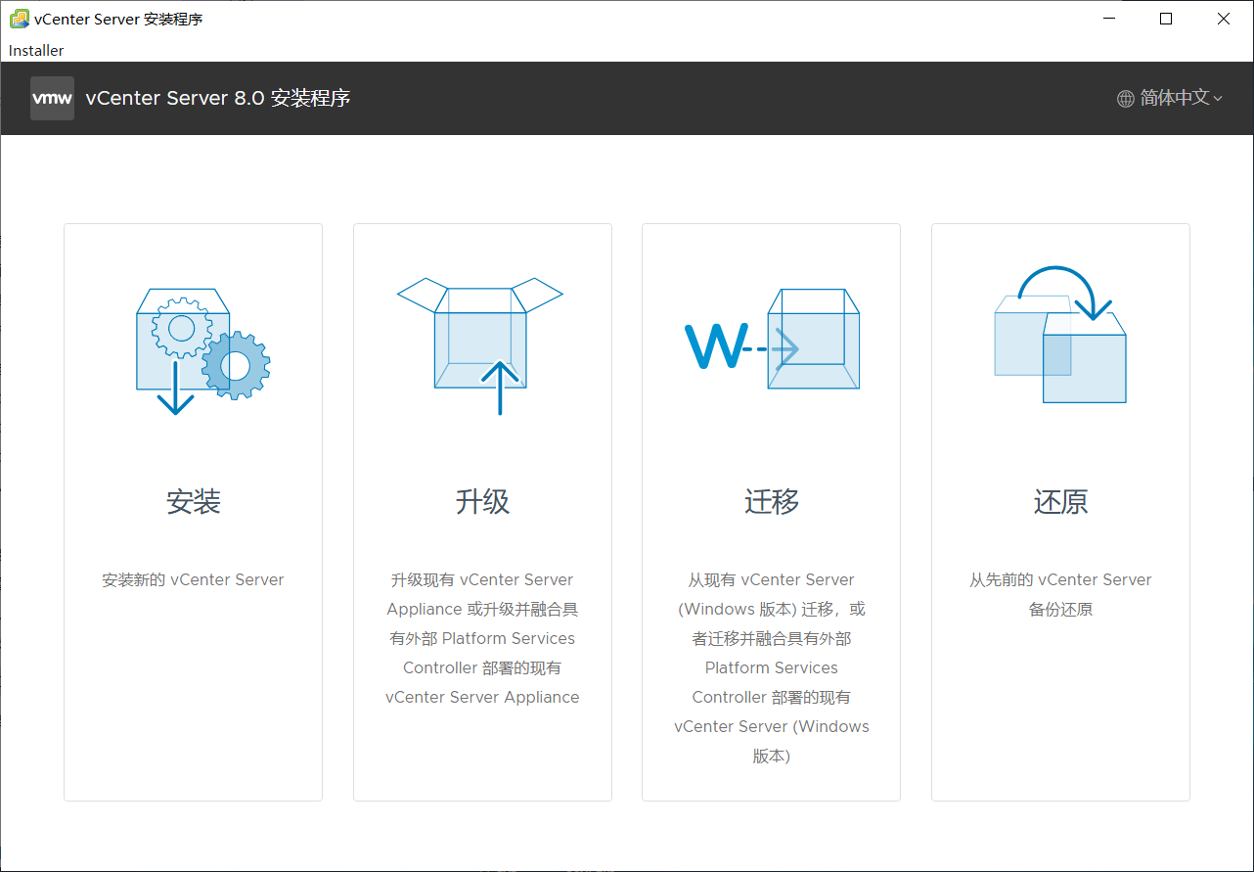Screen dimensions: 1254x872
Task: Choose the 升级 option
Action: click(481, 501)
